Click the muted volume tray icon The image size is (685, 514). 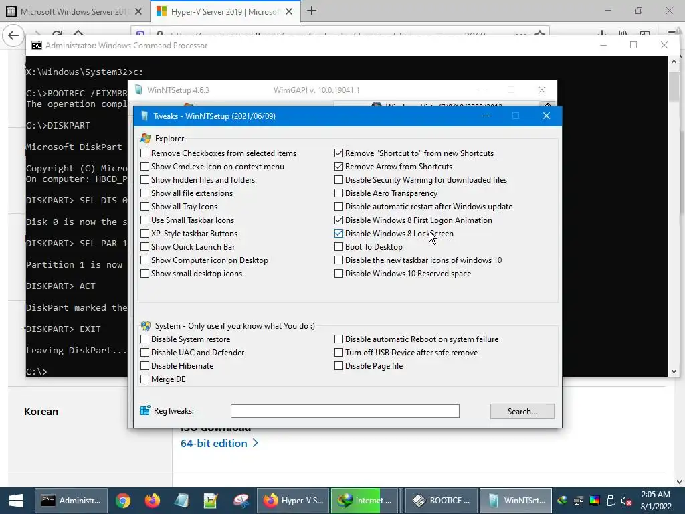click(626, 501)
